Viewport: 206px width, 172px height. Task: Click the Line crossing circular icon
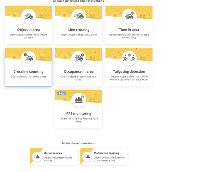click(x=79, y=16)
